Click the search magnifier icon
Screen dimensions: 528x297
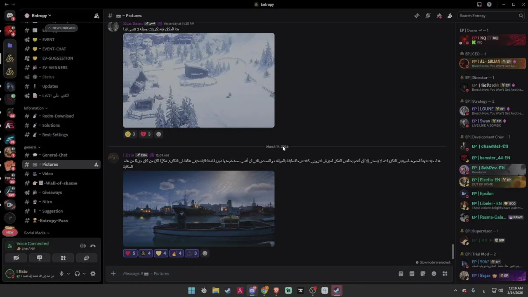521,16
